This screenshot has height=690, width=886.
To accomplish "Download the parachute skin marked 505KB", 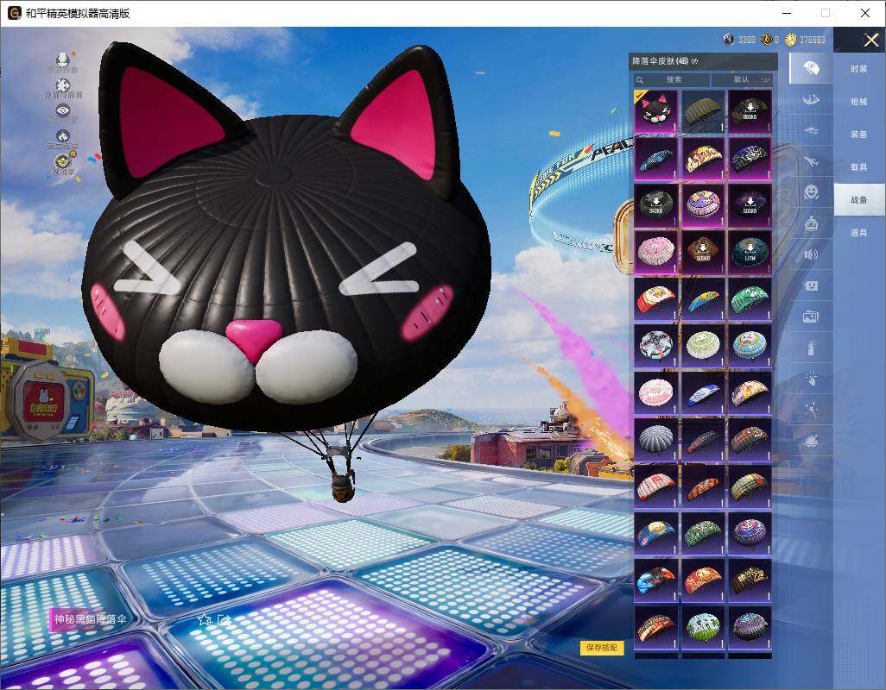I will (750, 204).
